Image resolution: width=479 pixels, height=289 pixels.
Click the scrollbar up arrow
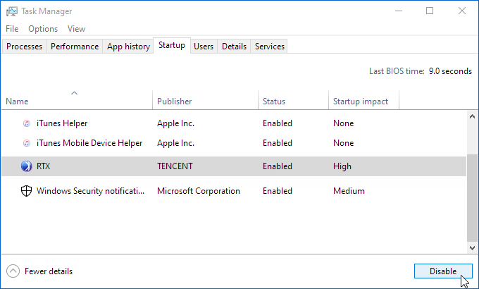click(x=472, y=116)
